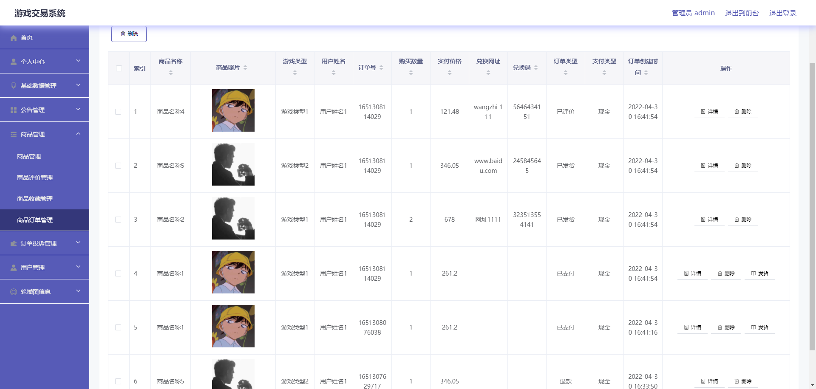Check the checkbox for row 2
Image resolution: width=816 pixels, height=389 pixels.
(118, 166)
